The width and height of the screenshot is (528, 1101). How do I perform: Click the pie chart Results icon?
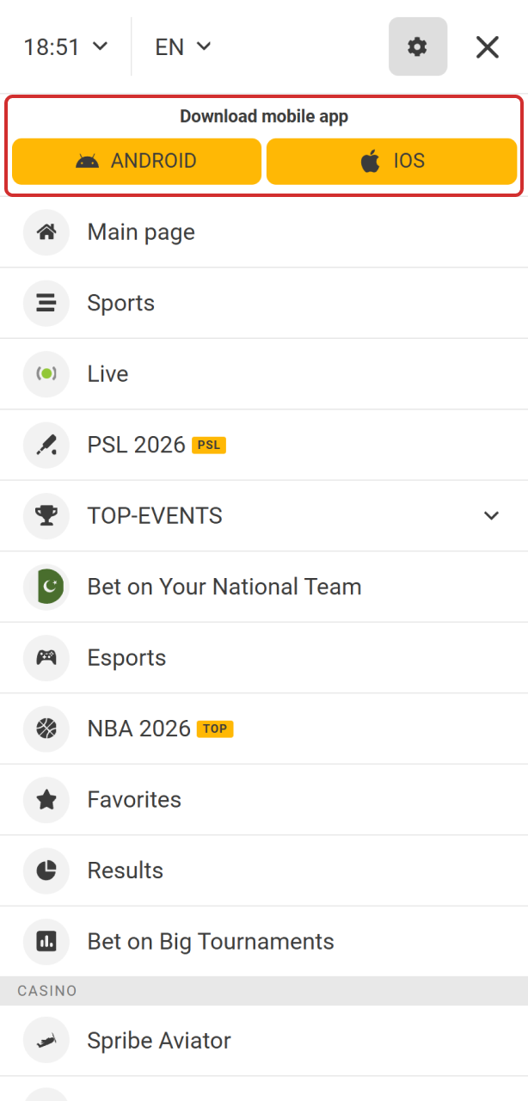[x=46, y=870]
